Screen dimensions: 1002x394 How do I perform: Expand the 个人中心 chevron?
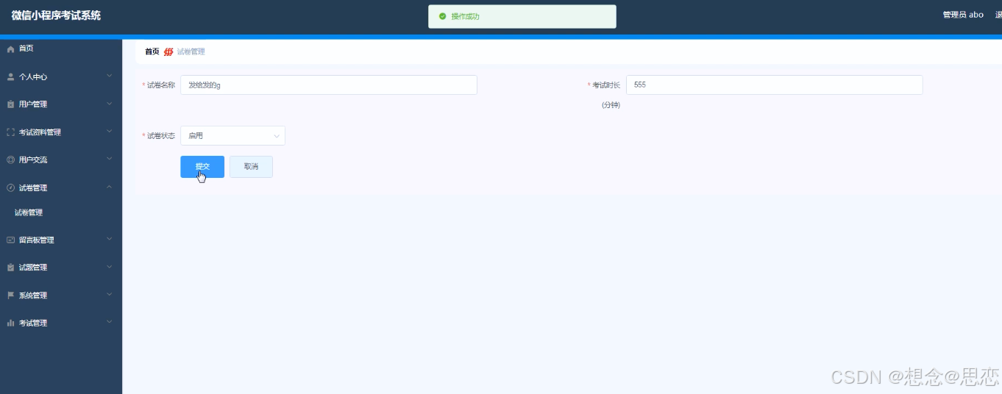pyautogui.click(x=109, y=76)
